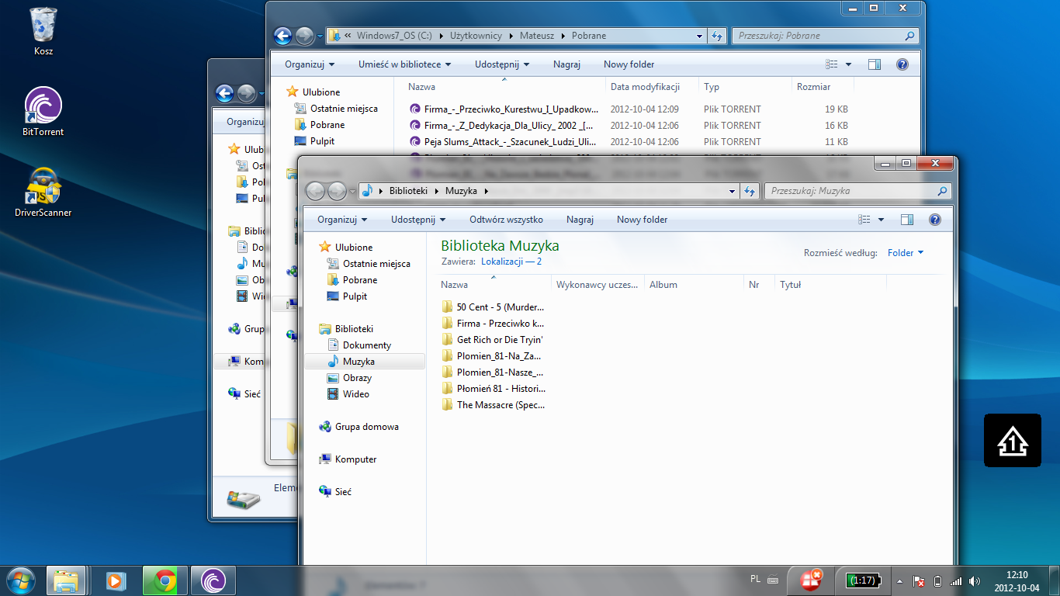Switch to BitTorrent on the taskbar
Viewport: 1060px width, 596px height.
[213, 580]
